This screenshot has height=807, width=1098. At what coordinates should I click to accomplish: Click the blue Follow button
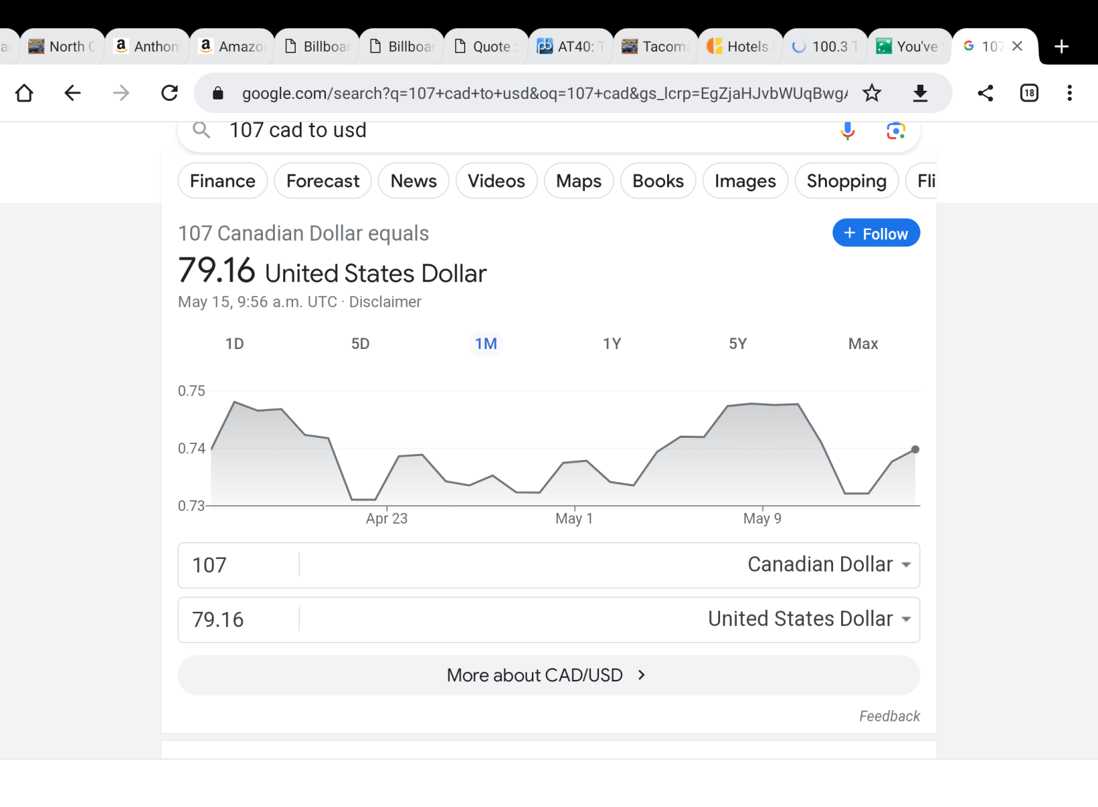(x=875, y=233)
